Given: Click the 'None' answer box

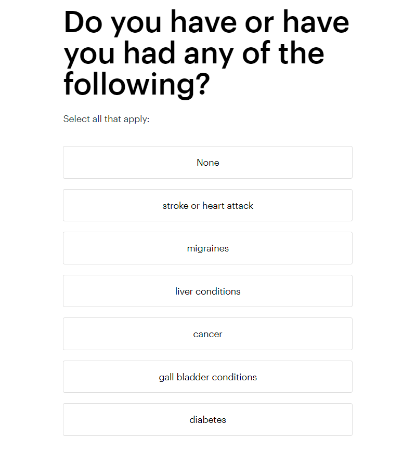Looking at the screenshot, I should coord(207,162).
